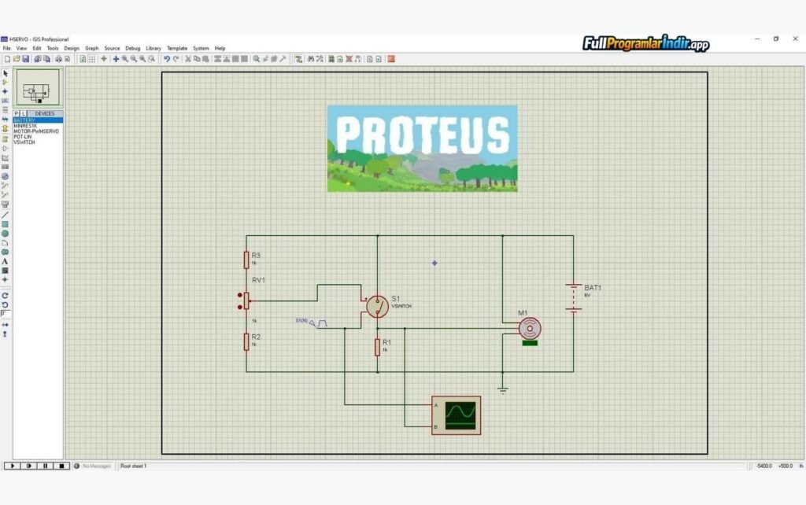806x505 pixels.
Task: Select the Component mode tool
Action: pos(6,81)
